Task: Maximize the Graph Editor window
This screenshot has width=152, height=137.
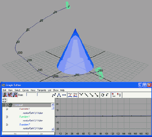Action: (x=145, y=85)
